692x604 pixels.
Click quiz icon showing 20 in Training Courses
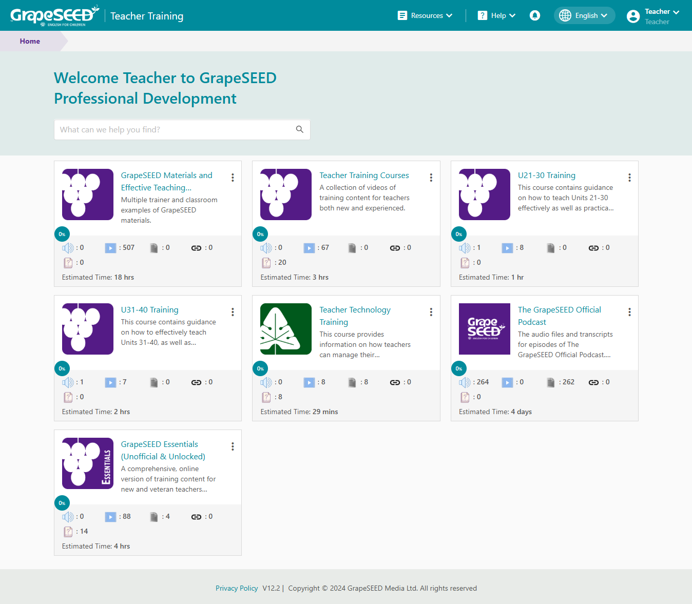[x=266, y=263]
